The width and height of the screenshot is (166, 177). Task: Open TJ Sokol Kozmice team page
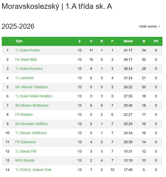29,69
